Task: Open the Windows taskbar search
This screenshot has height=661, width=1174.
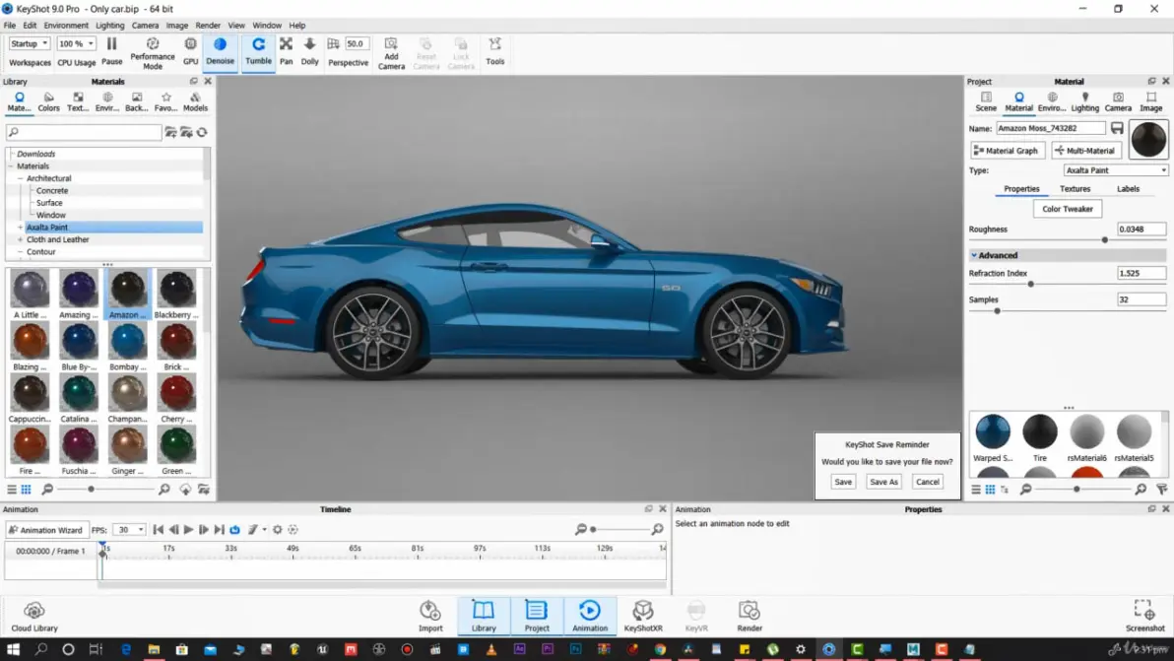Action: coord(41,649)
